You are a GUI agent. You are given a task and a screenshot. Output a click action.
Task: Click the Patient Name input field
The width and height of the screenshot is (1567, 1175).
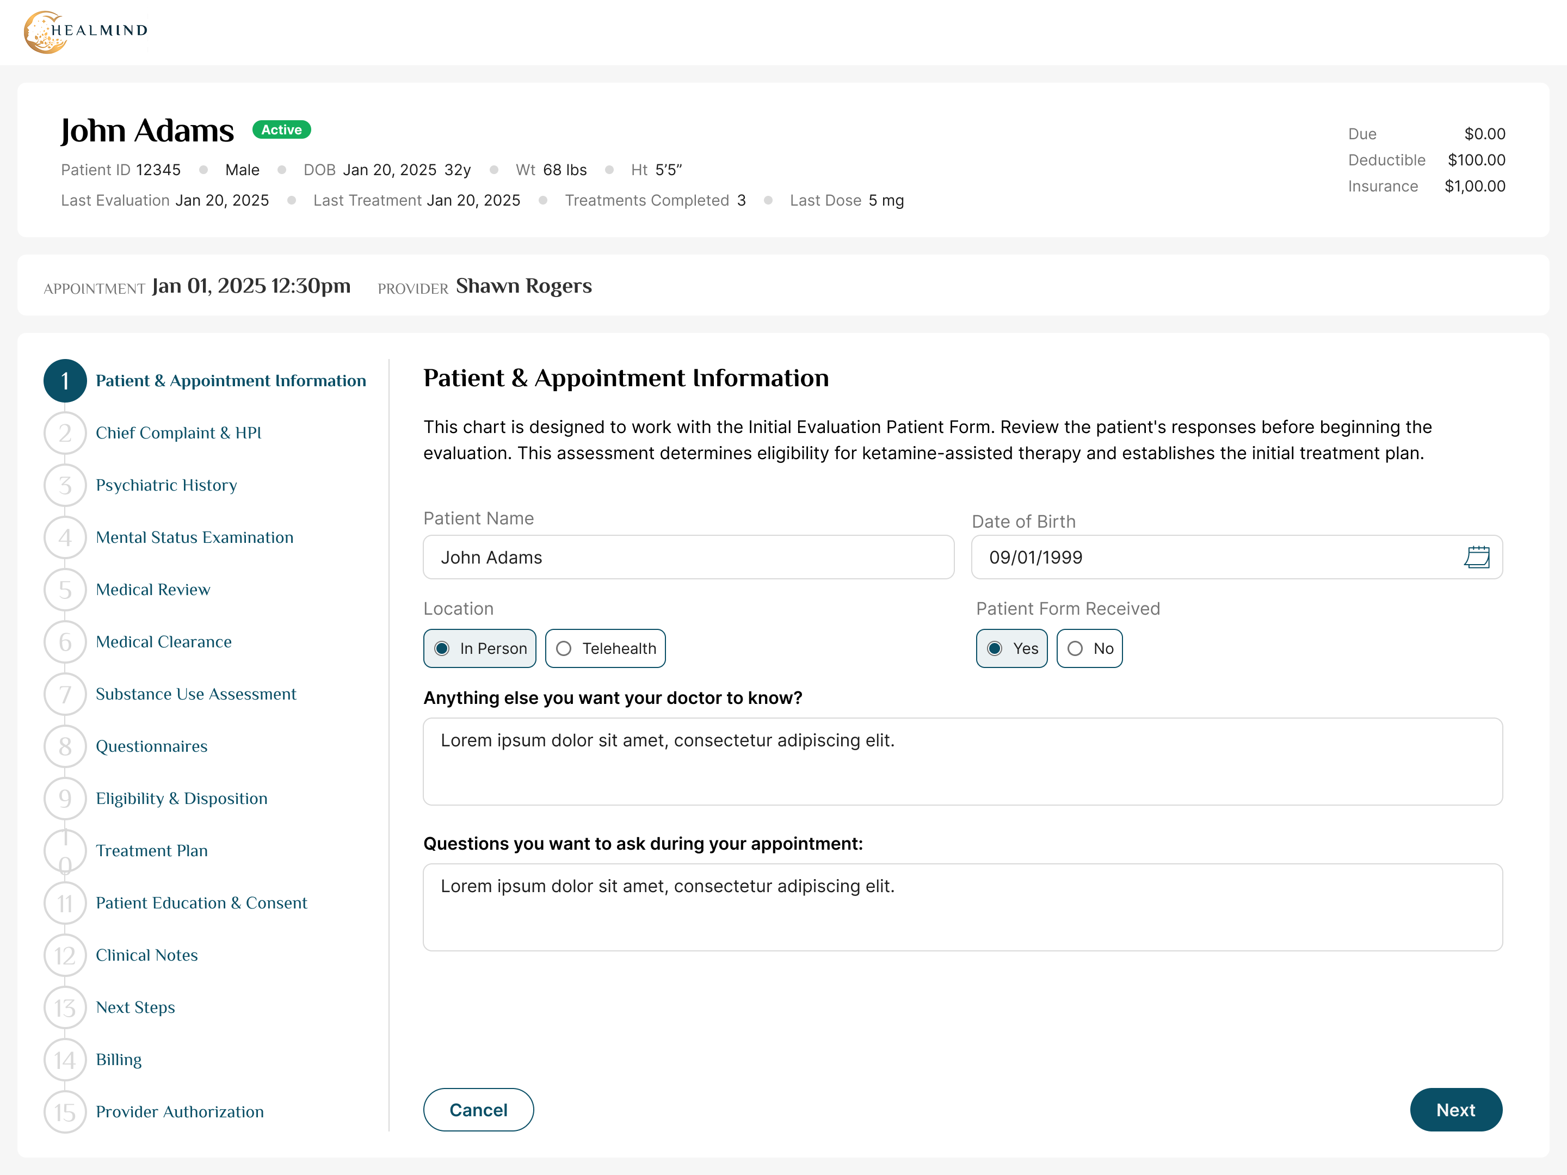(689, 558)
